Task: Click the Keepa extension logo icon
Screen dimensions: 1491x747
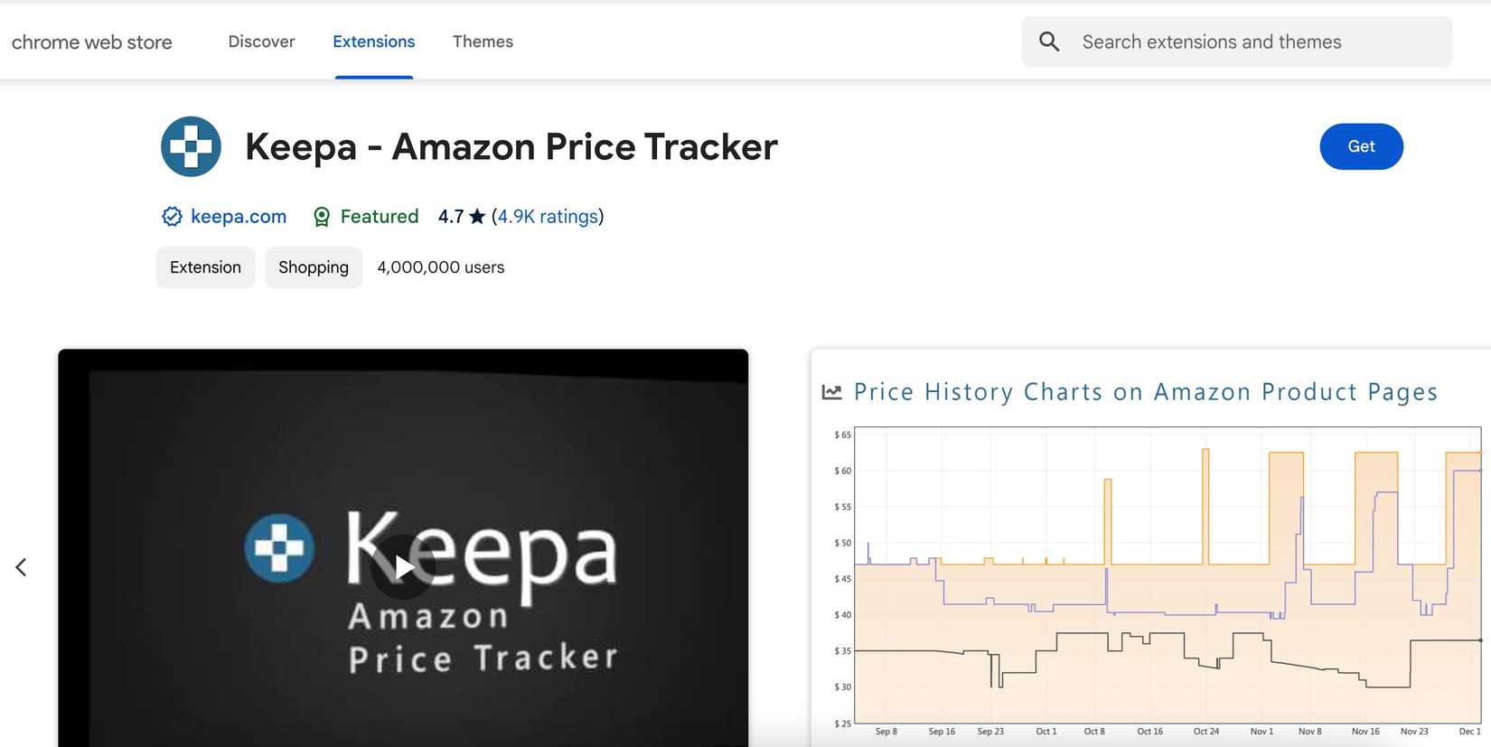Action: [191, 146]
